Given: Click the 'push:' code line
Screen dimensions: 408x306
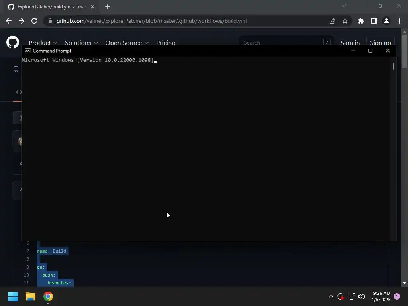Looking at the screenshot, I should [x=49, y=275].
